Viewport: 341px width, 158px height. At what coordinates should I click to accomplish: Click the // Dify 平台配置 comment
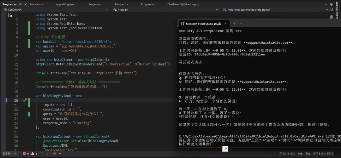(51, 37)
